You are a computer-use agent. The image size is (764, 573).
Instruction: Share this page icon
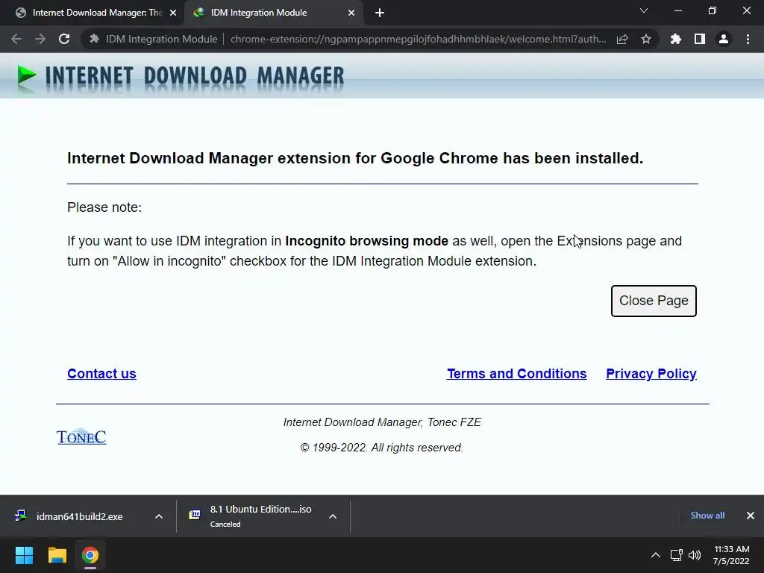click(x=622, y=39)
